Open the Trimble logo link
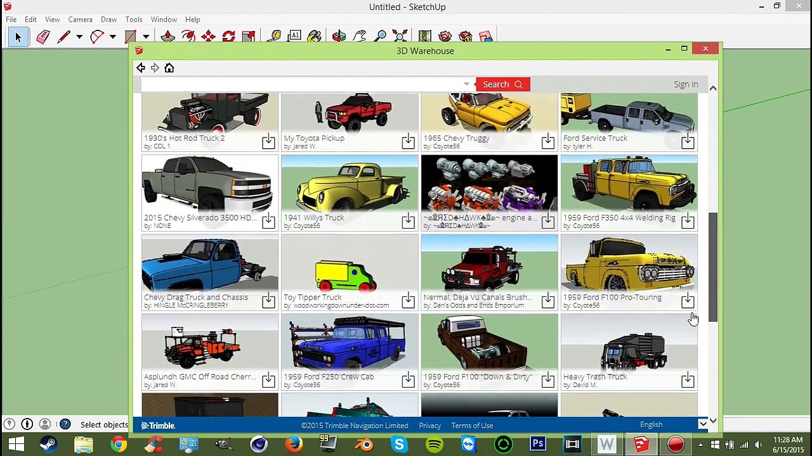 pyautogui.click(x=158, y=426)
